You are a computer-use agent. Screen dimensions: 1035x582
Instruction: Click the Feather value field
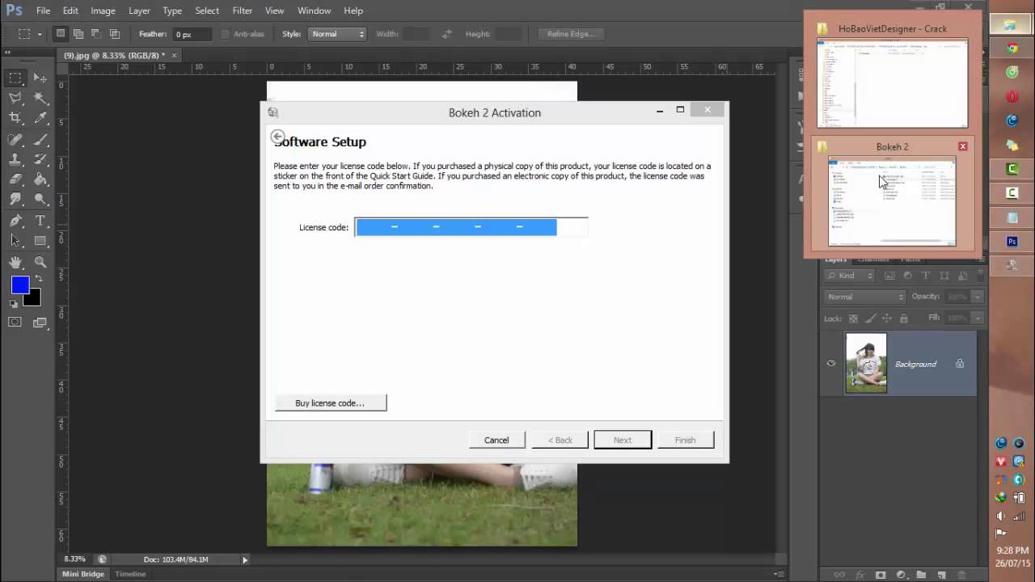[192, 34]
